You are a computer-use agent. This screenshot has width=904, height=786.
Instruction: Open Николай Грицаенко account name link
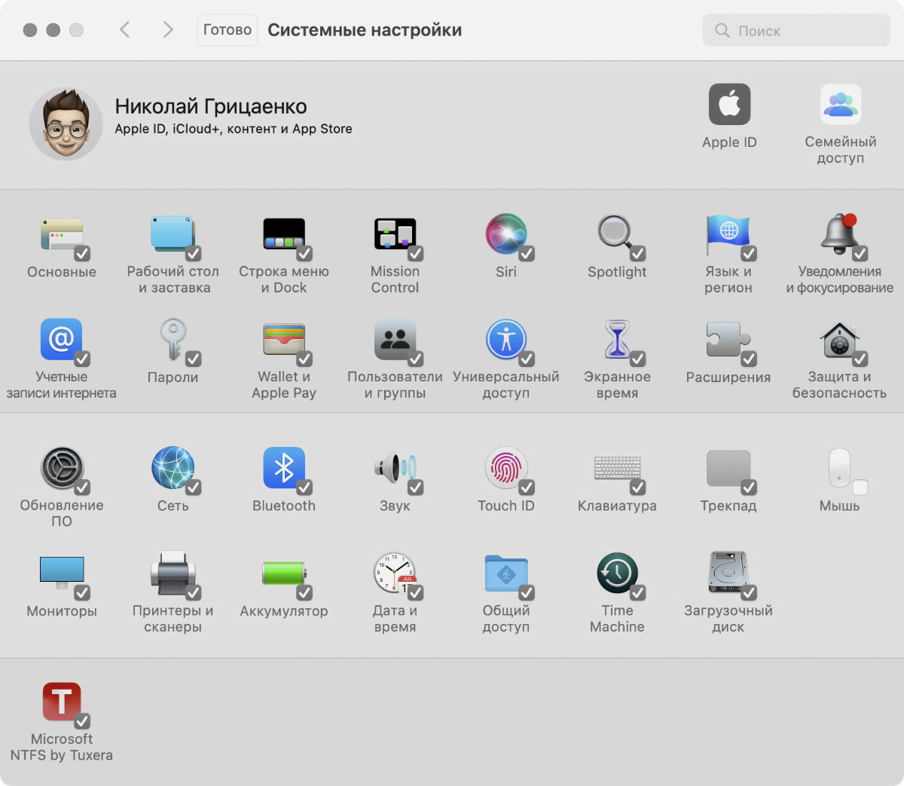pos(211,106)
